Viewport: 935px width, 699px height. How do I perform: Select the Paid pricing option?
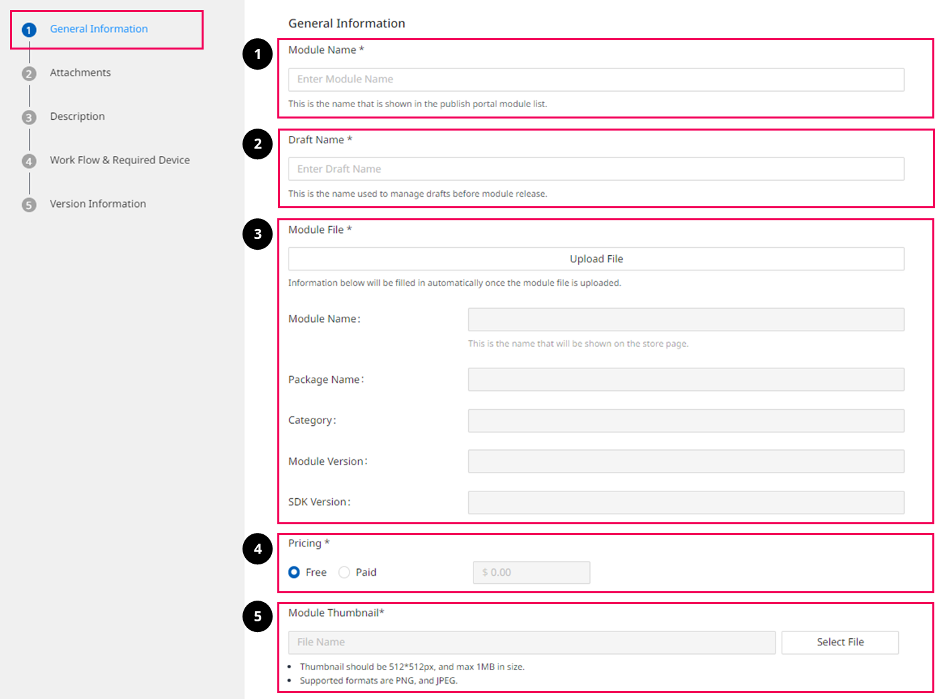coord(344,572)
